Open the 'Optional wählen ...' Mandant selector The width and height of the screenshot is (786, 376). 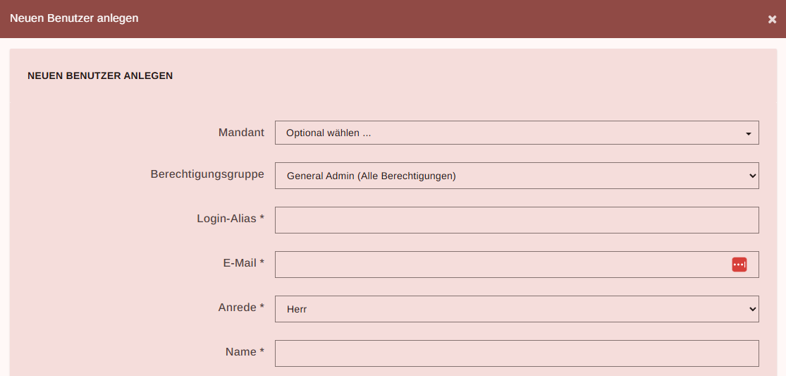(x=508, y=133)
